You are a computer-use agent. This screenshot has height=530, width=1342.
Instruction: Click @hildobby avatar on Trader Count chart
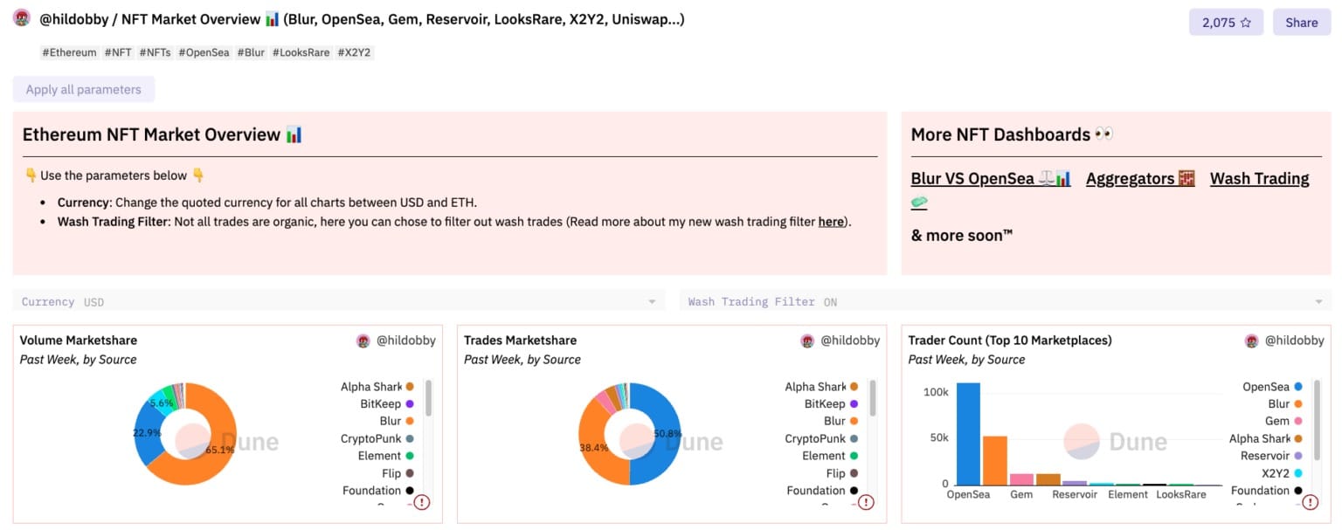(1252, 341)
